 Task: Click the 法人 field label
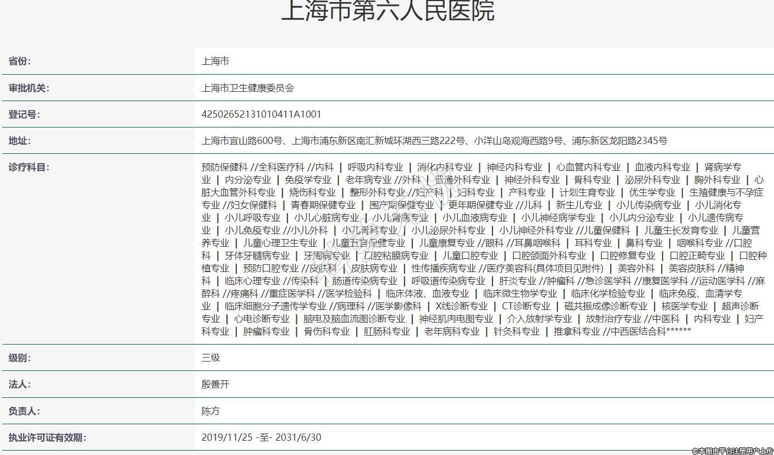20,384
